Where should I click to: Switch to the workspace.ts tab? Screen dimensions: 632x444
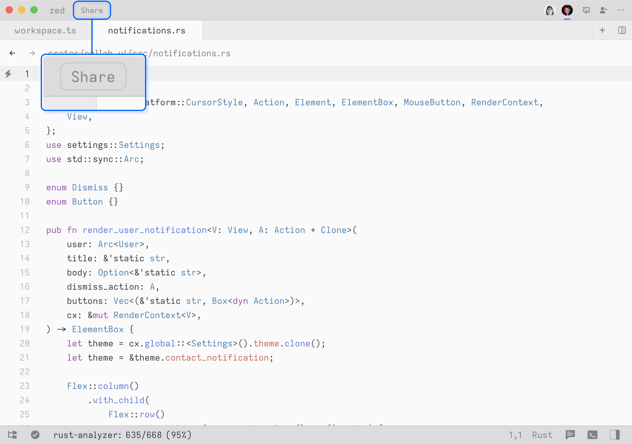coord(45,31)
